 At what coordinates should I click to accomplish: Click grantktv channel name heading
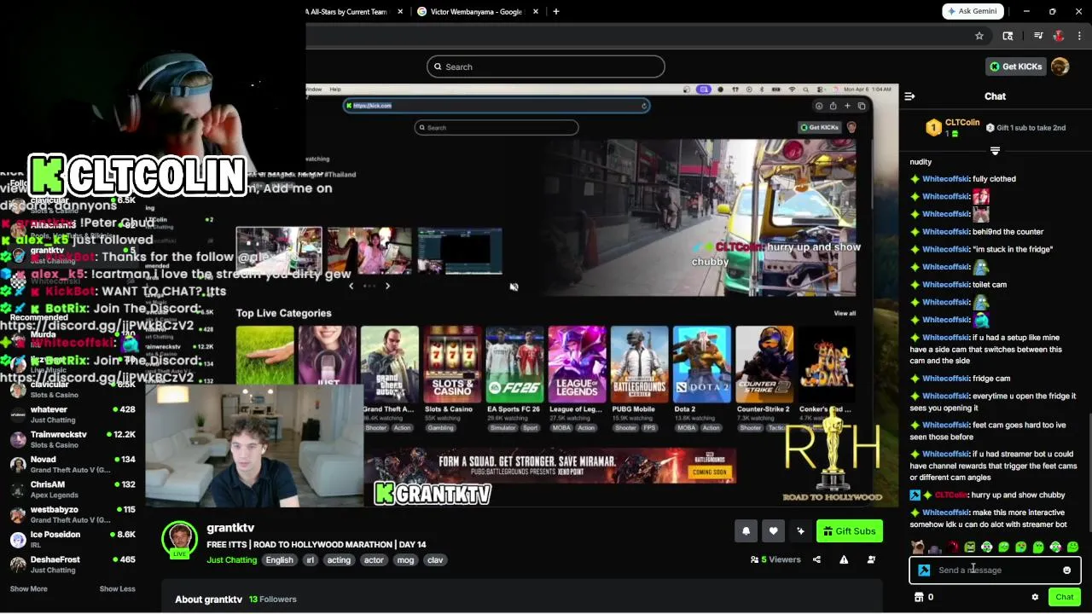pos(230,528)
